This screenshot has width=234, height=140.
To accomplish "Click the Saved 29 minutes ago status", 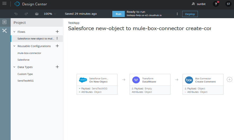I will point(81,14).
